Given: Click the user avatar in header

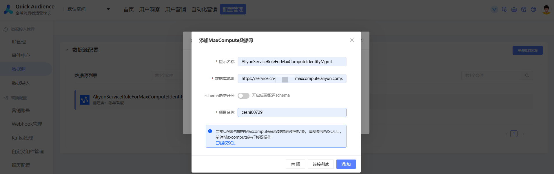Looking at the screenshot, I should (x=546, y=9).
